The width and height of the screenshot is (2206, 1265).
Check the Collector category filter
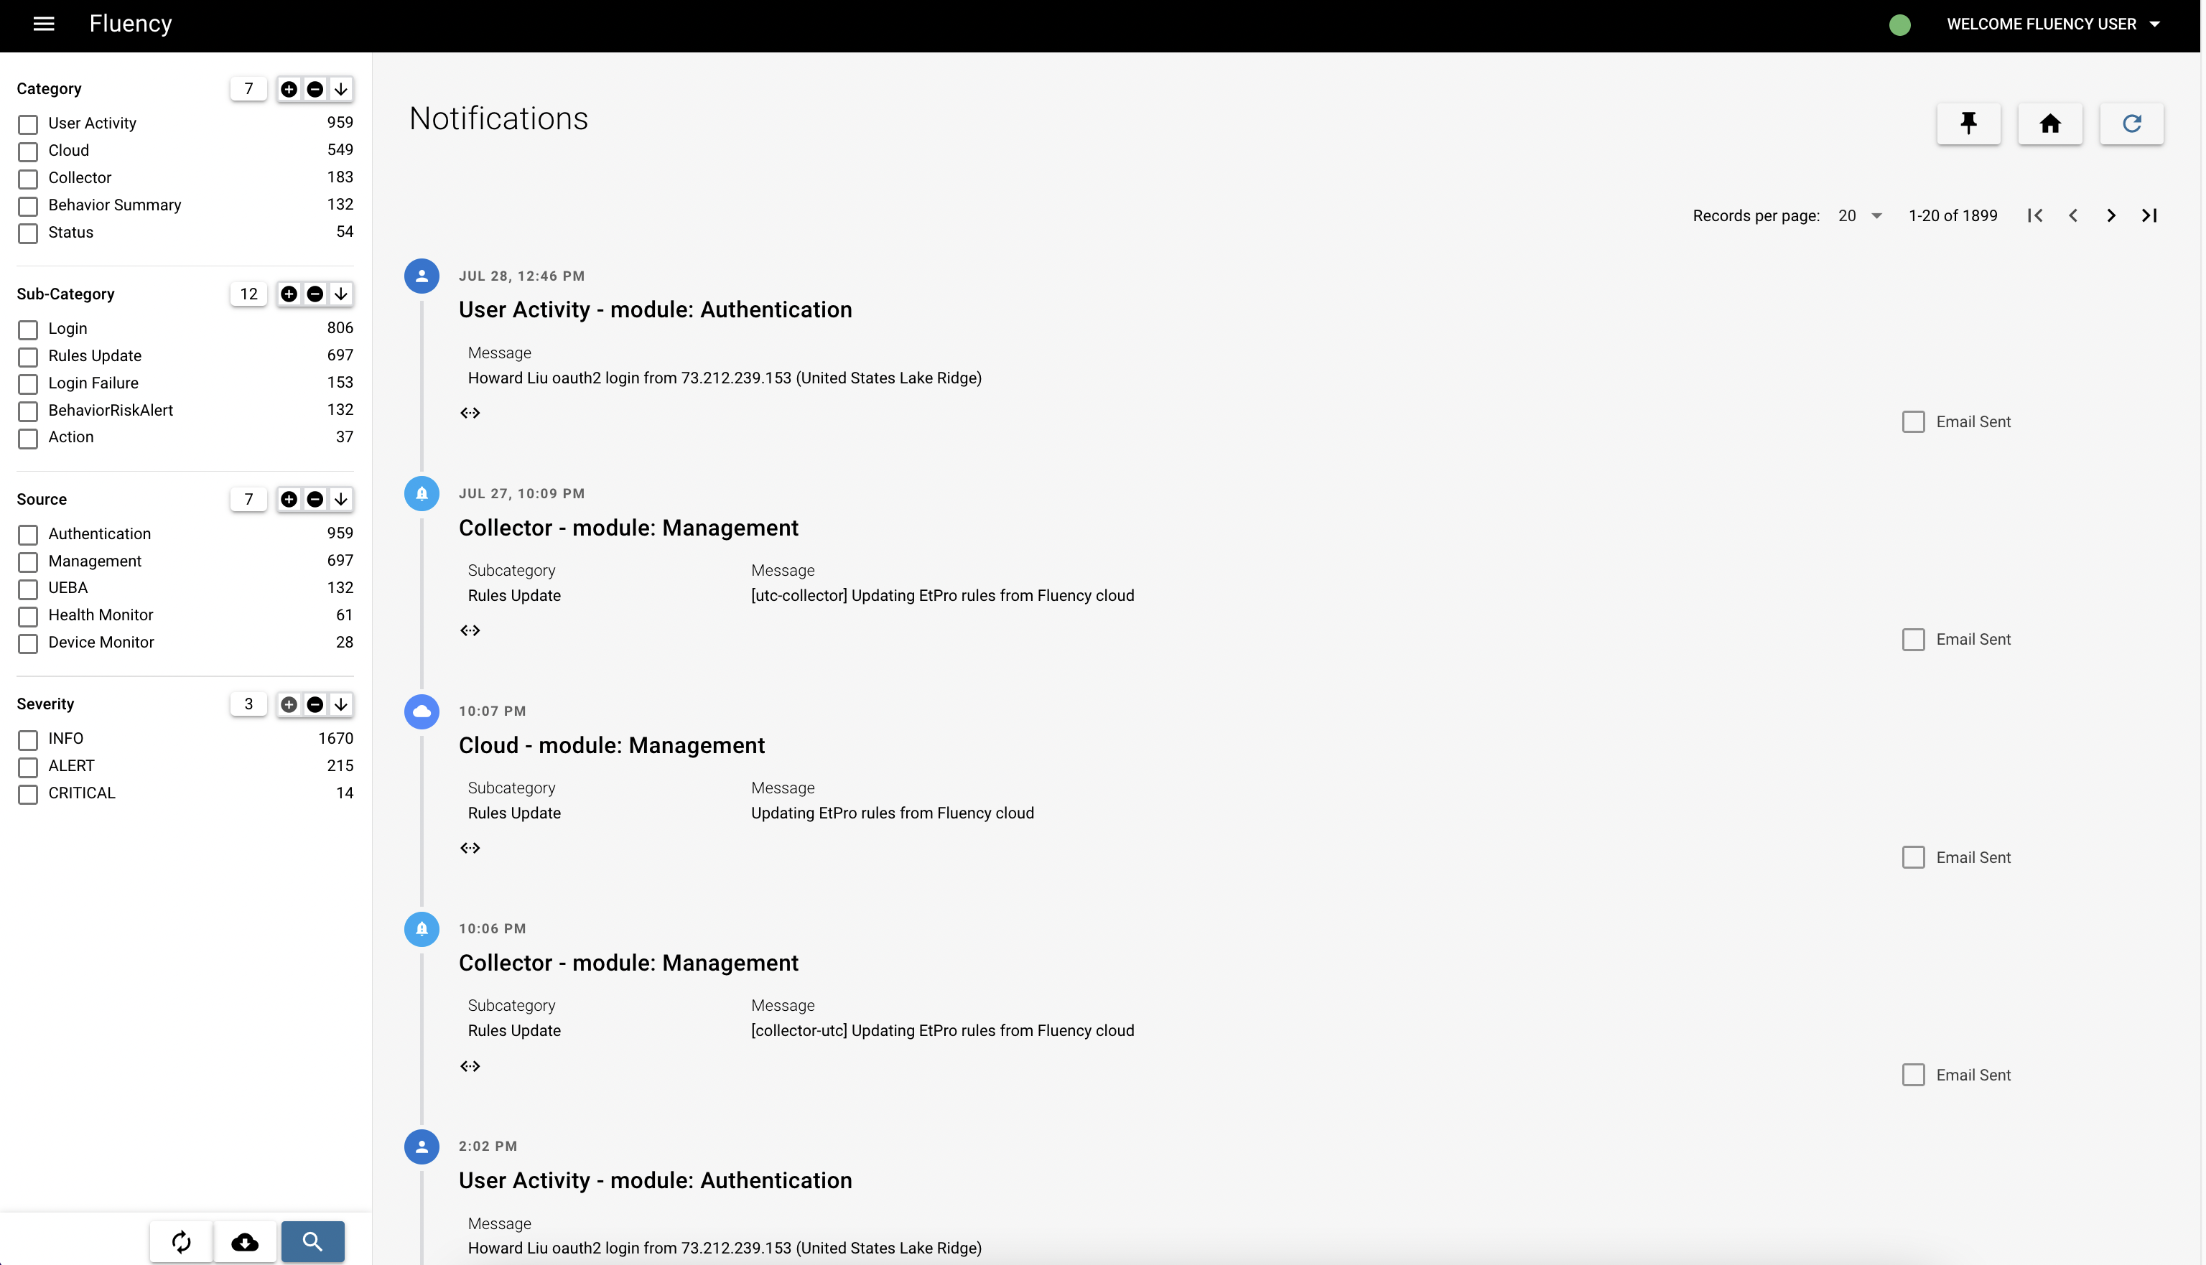pos(28,179)
